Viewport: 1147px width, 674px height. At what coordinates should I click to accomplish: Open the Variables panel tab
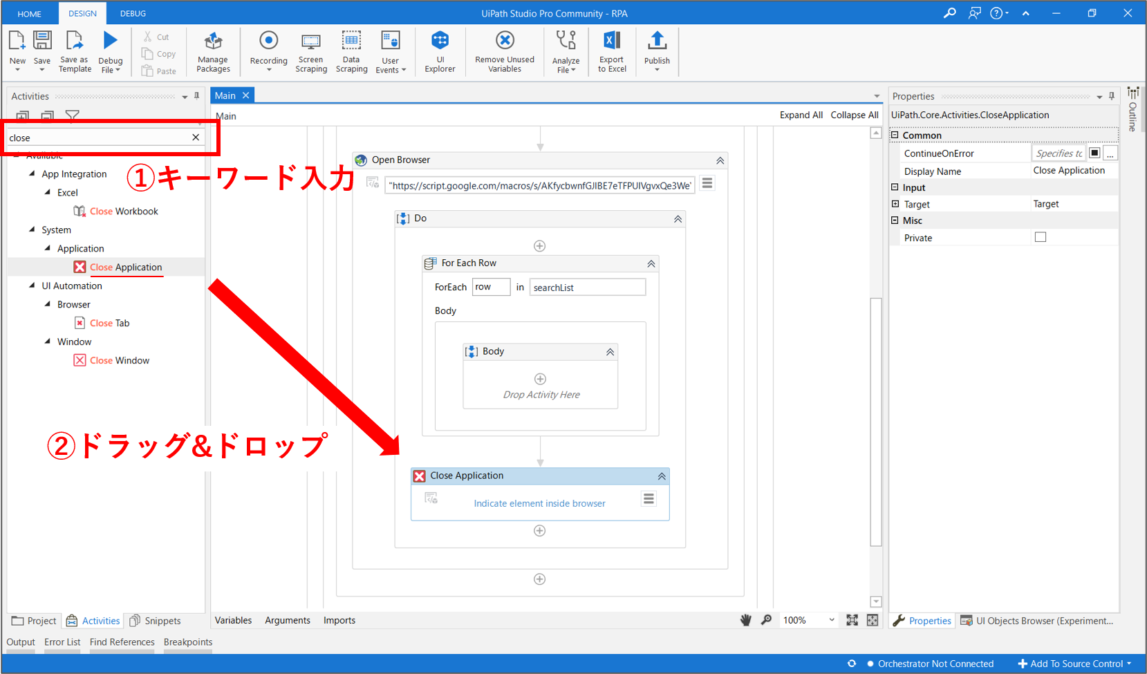(233, 620)
